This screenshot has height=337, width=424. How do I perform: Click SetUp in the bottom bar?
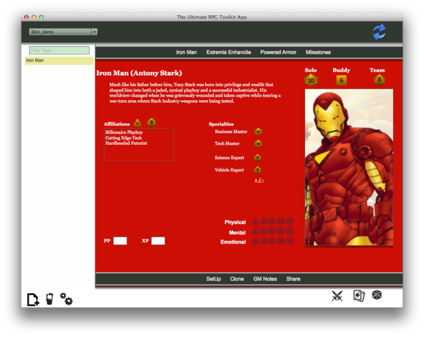pos(213,279)
